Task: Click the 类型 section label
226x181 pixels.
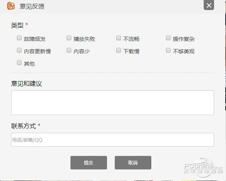Action: point(17,25)
